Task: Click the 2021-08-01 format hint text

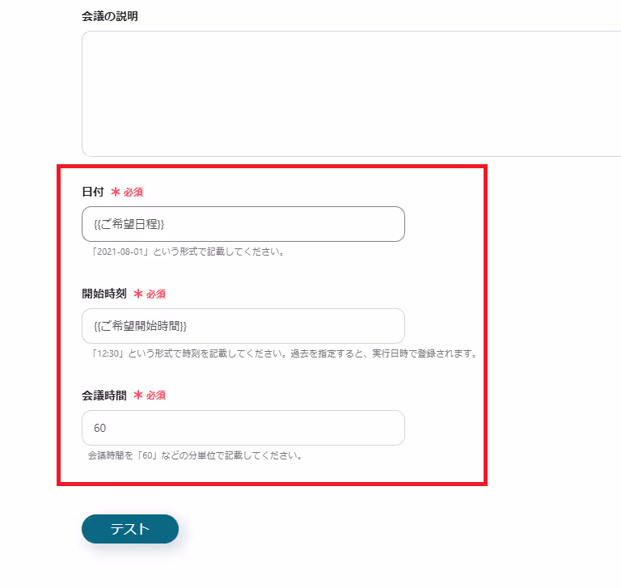Action: 188,252
